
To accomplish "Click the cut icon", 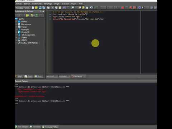I will point(53,8).
